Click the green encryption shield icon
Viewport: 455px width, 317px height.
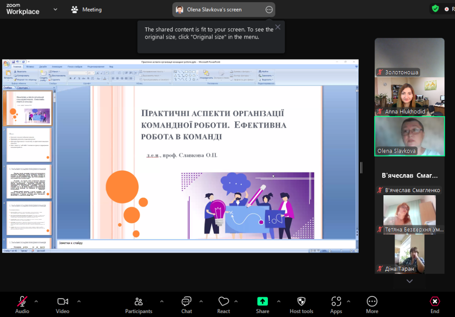[435, 8]
